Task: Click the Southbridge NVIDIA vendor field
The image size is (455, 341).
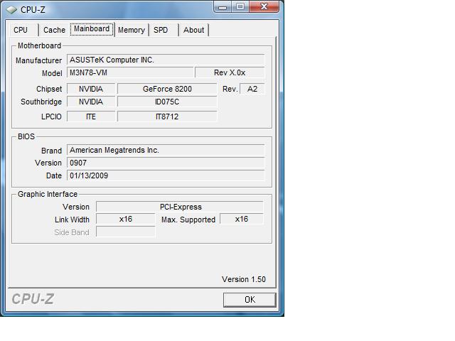Action: click(91, 102)
